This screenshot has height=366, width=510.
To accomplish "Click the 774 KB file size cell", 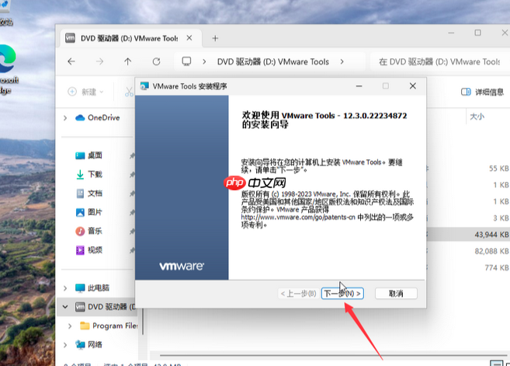I will coord(497,267).
